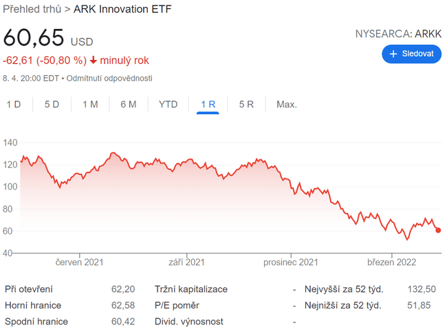Click the Nejvyšší za 52 týd. value
This screenshot has width=447, height=332.
tap(422, 289)
